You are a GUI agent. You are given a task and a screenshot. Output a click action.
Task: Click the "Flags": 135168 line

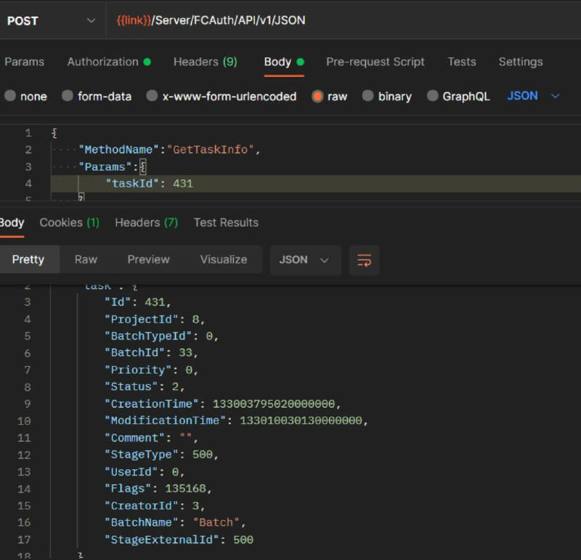(158, 489)
